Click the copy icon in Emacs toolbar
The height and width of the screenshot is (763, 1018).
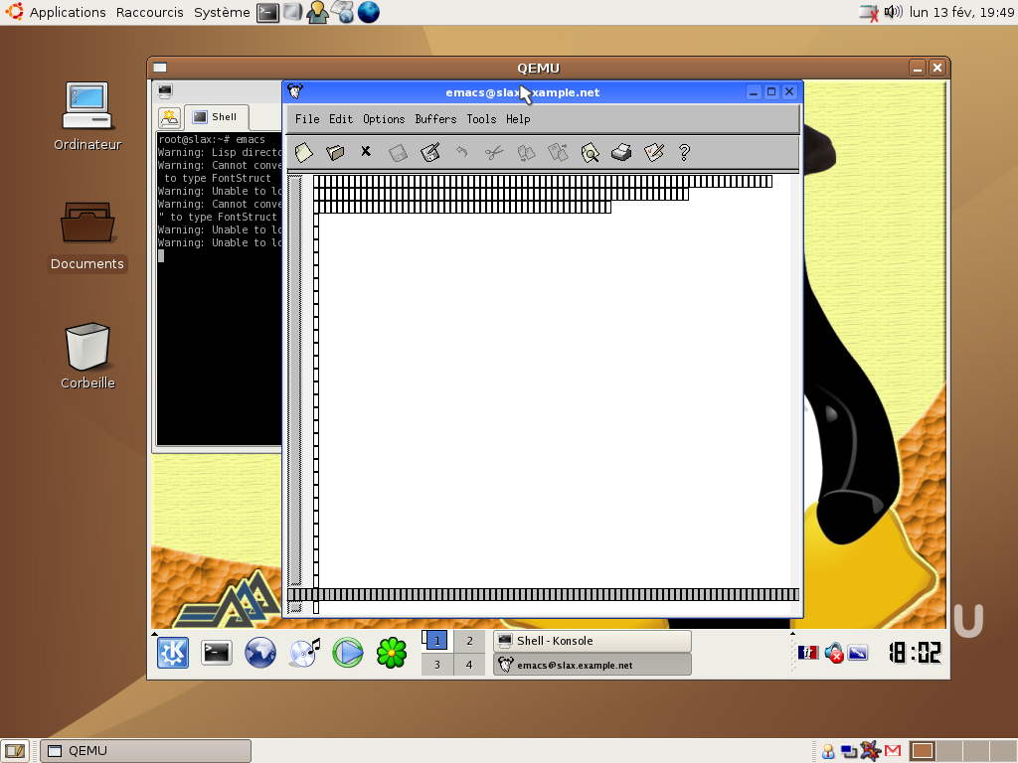(526, 152)
